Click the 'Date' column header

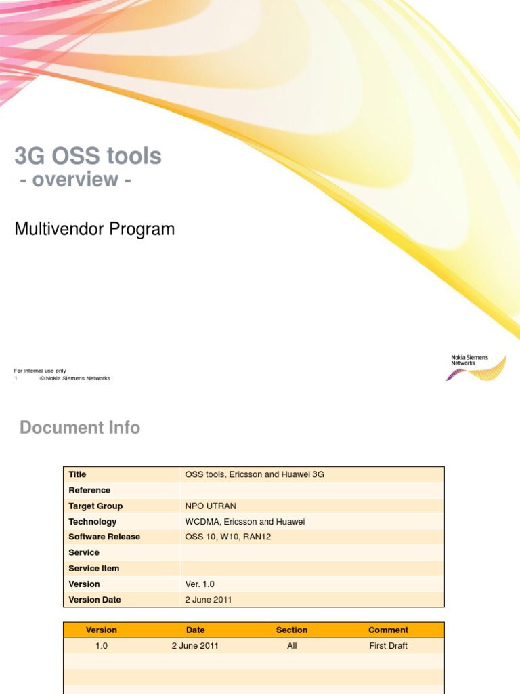click(x=196, y=630)
